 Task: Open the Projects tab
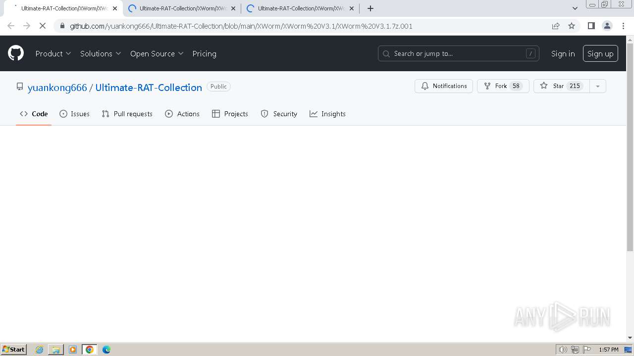230,114
